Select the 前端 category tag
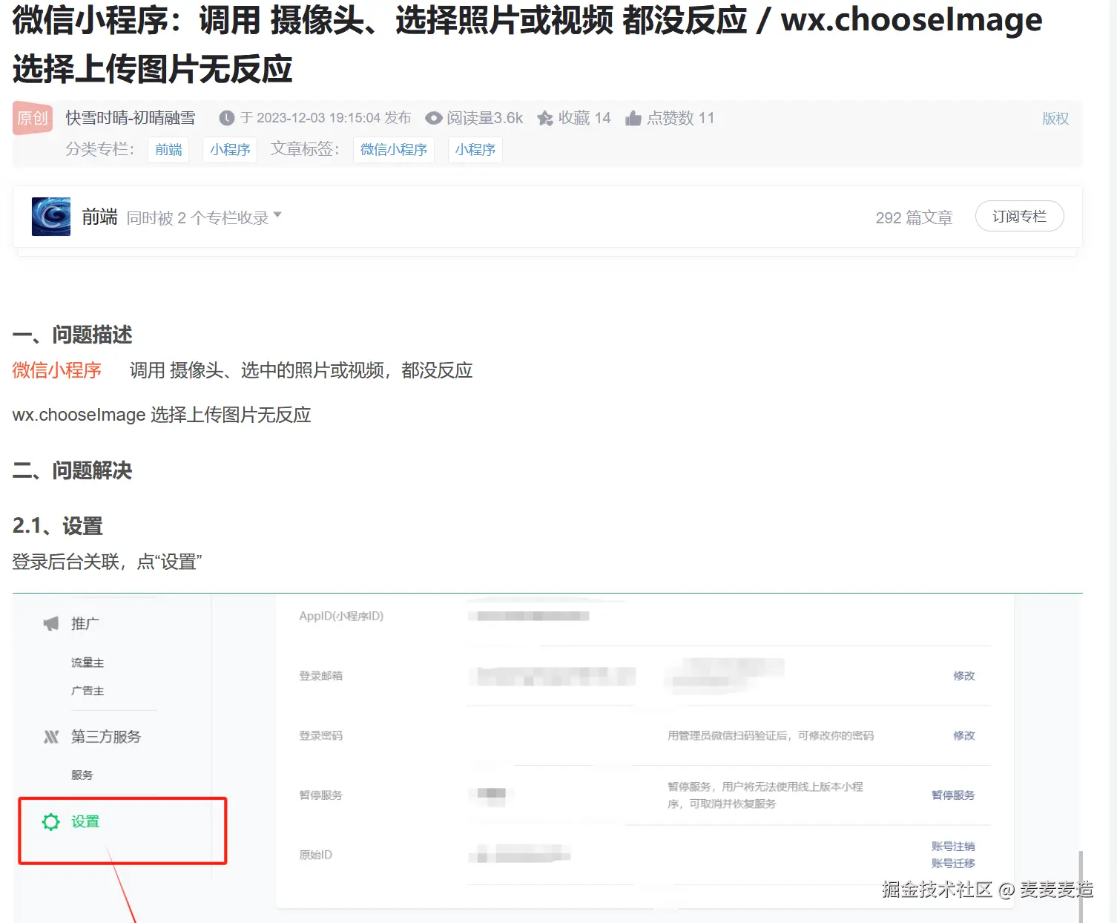The width and height of the screenshot is (1117, 923). (169, 149)
